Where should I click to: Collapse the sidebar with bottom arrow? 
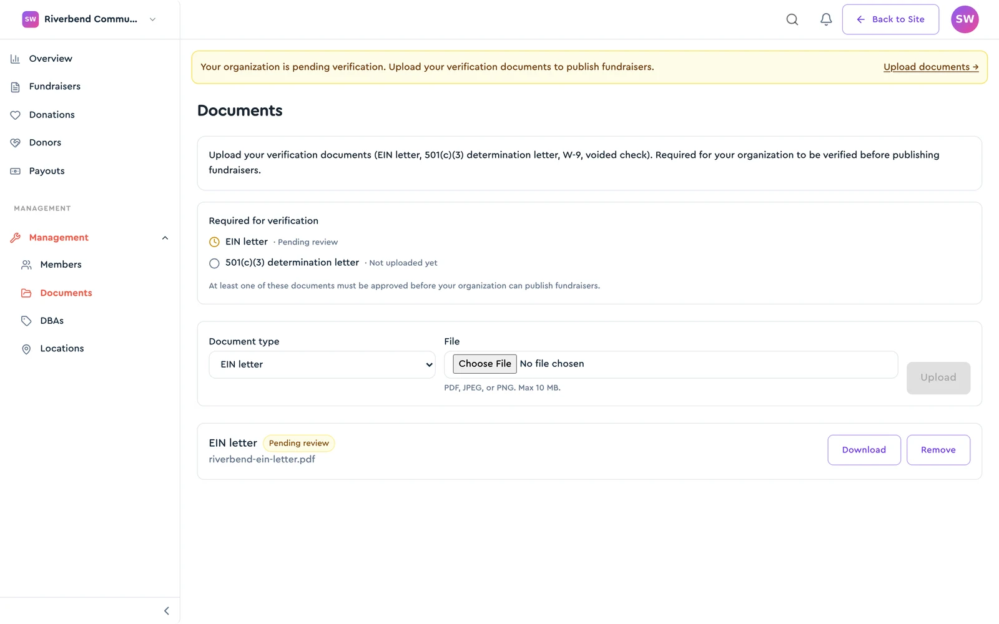(x=166, y=611)
